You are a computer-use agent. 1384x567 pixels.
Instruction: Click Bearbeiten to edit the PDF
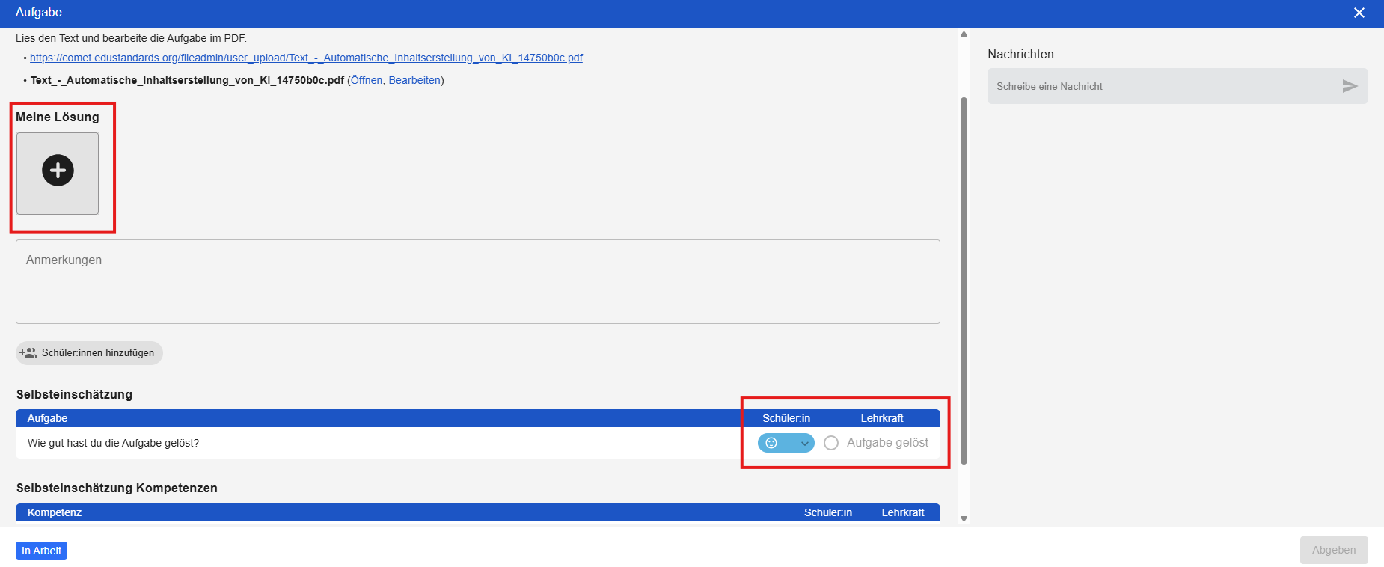414,80
